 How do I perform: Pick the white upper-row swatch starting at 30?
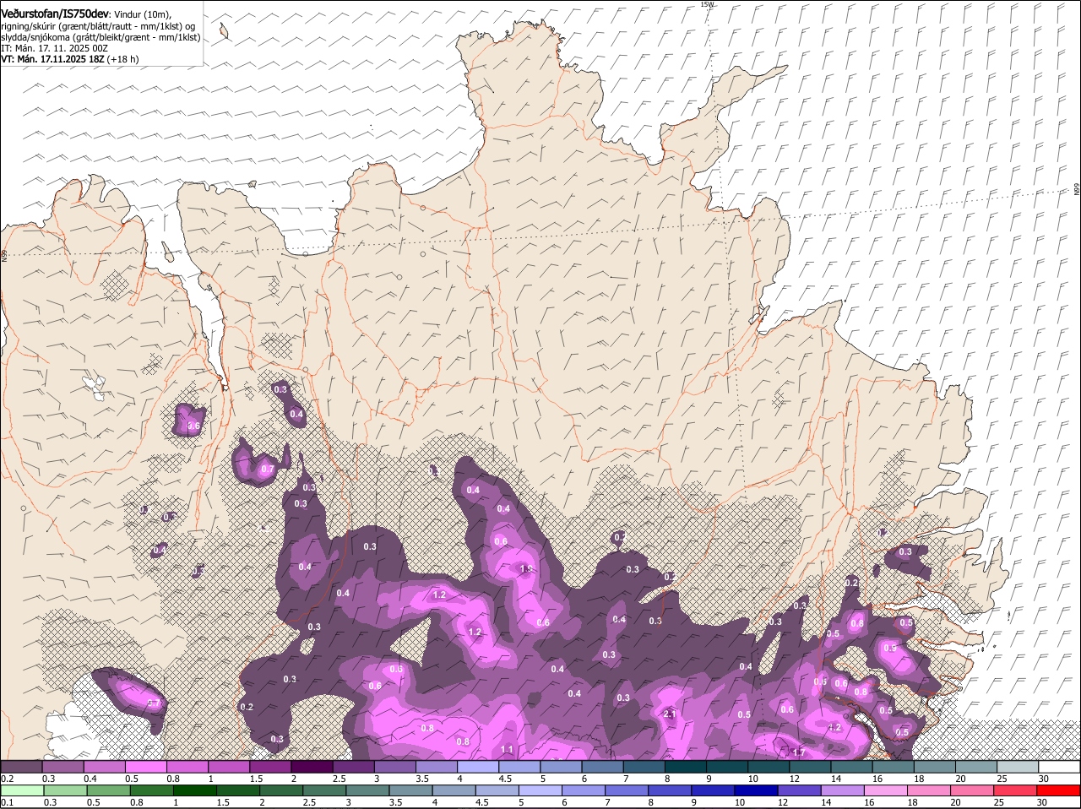(1058, 767)
